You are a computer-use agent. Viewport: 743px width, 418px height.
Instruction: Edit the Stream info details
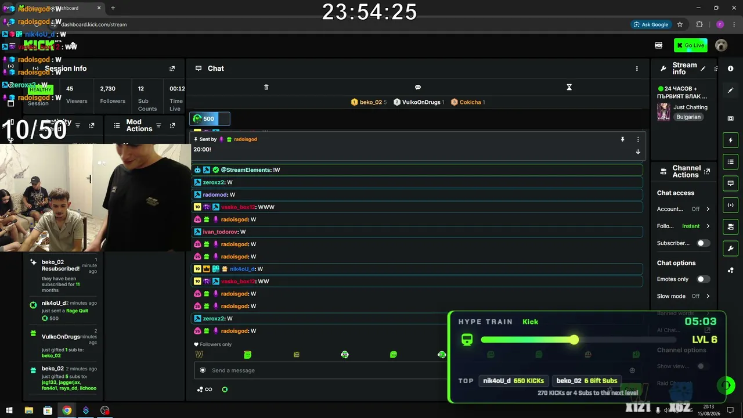pyautogui.click(x=703, y=69)
